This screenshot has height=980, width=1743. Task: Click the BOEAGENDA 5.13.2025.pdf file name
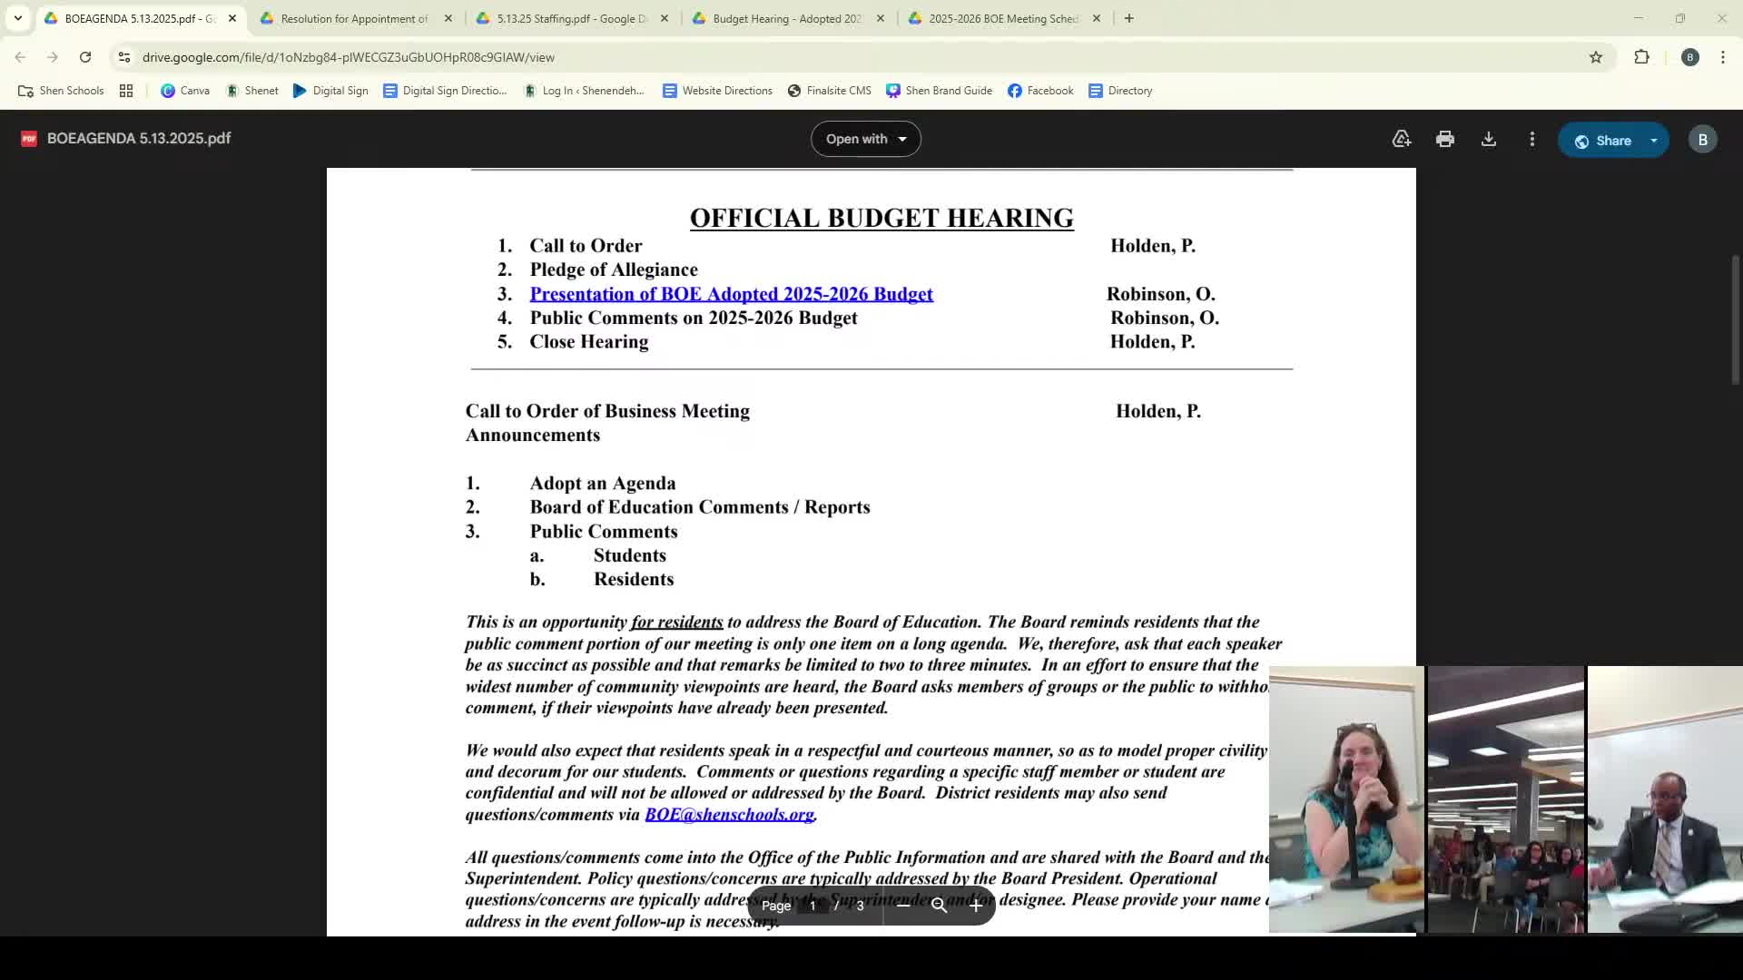(139, 139)
